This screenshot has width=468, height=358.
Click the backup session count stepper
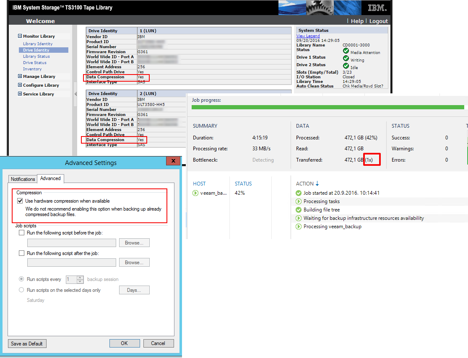80,279
